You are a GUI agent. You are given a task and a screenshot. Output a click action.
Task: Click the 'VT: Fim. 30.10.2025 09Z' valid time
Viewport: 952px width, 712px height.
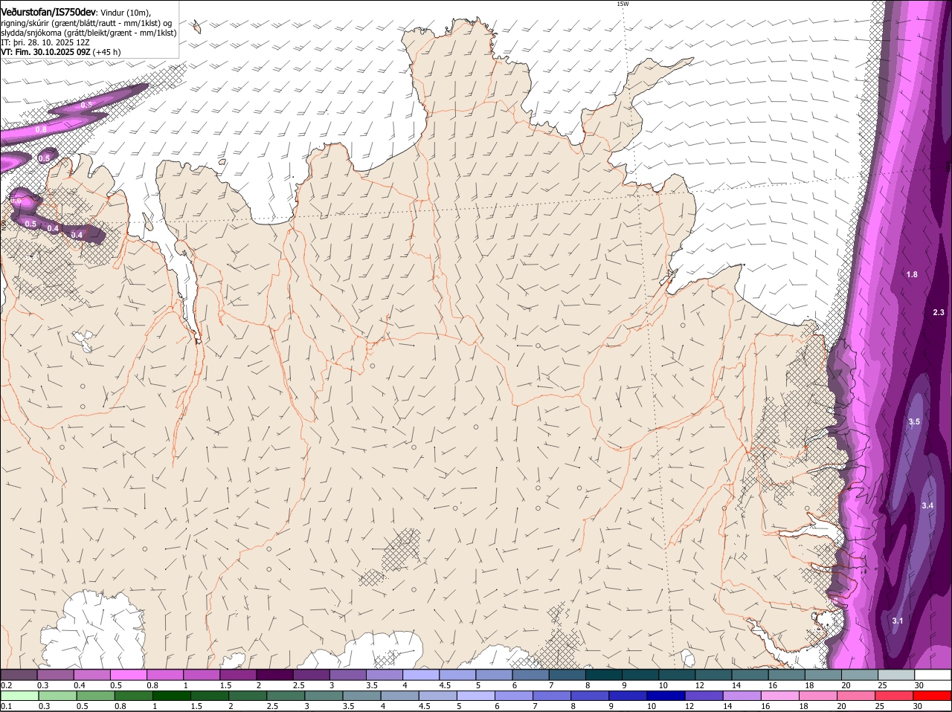[x=45, y=52]
